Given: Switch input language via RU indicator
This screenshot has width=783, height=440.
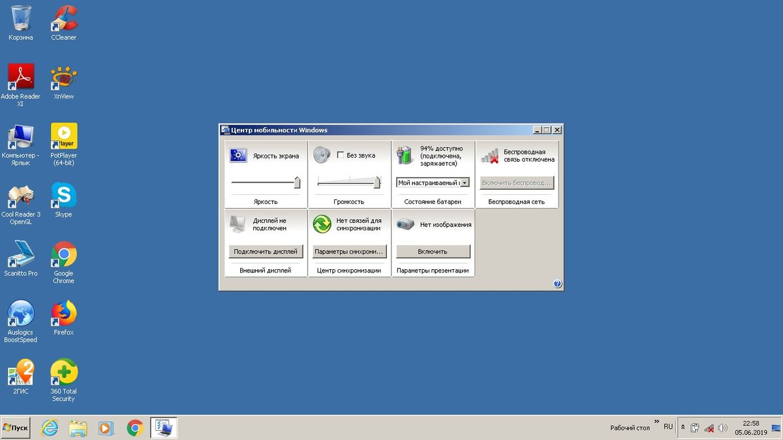Looking at the screenshot, I should (x=668, y=427).
